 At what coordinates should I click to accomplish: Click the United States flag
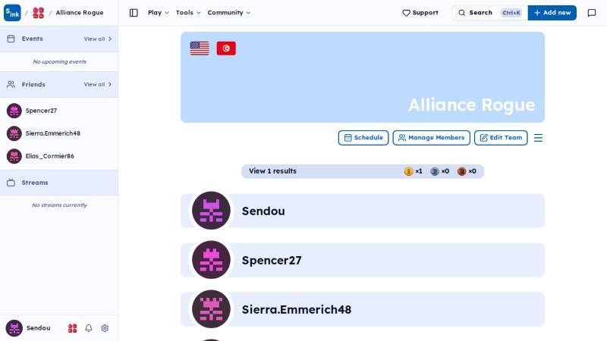point(200,48)
